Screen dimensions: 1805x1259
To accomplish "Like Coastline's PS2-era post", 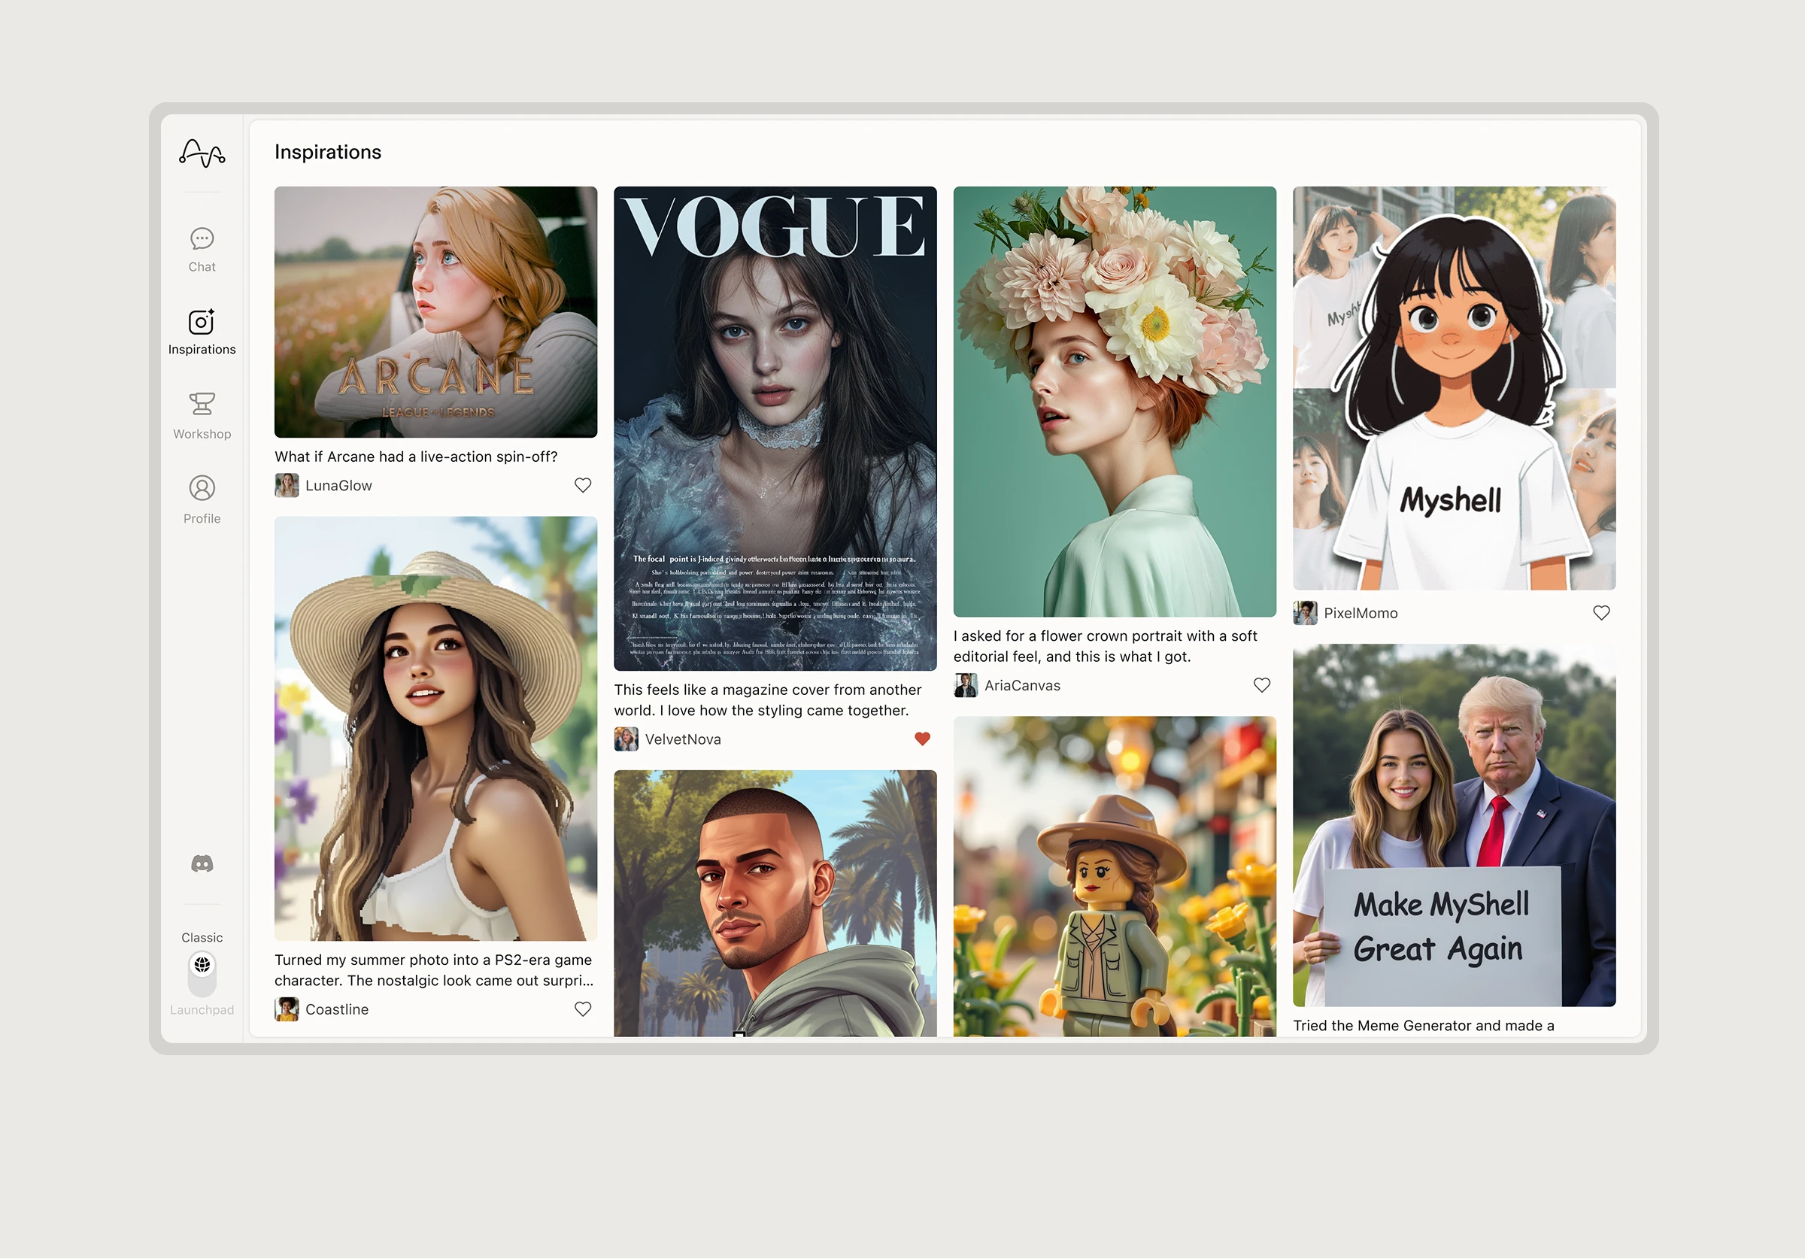I will 583,1009.
